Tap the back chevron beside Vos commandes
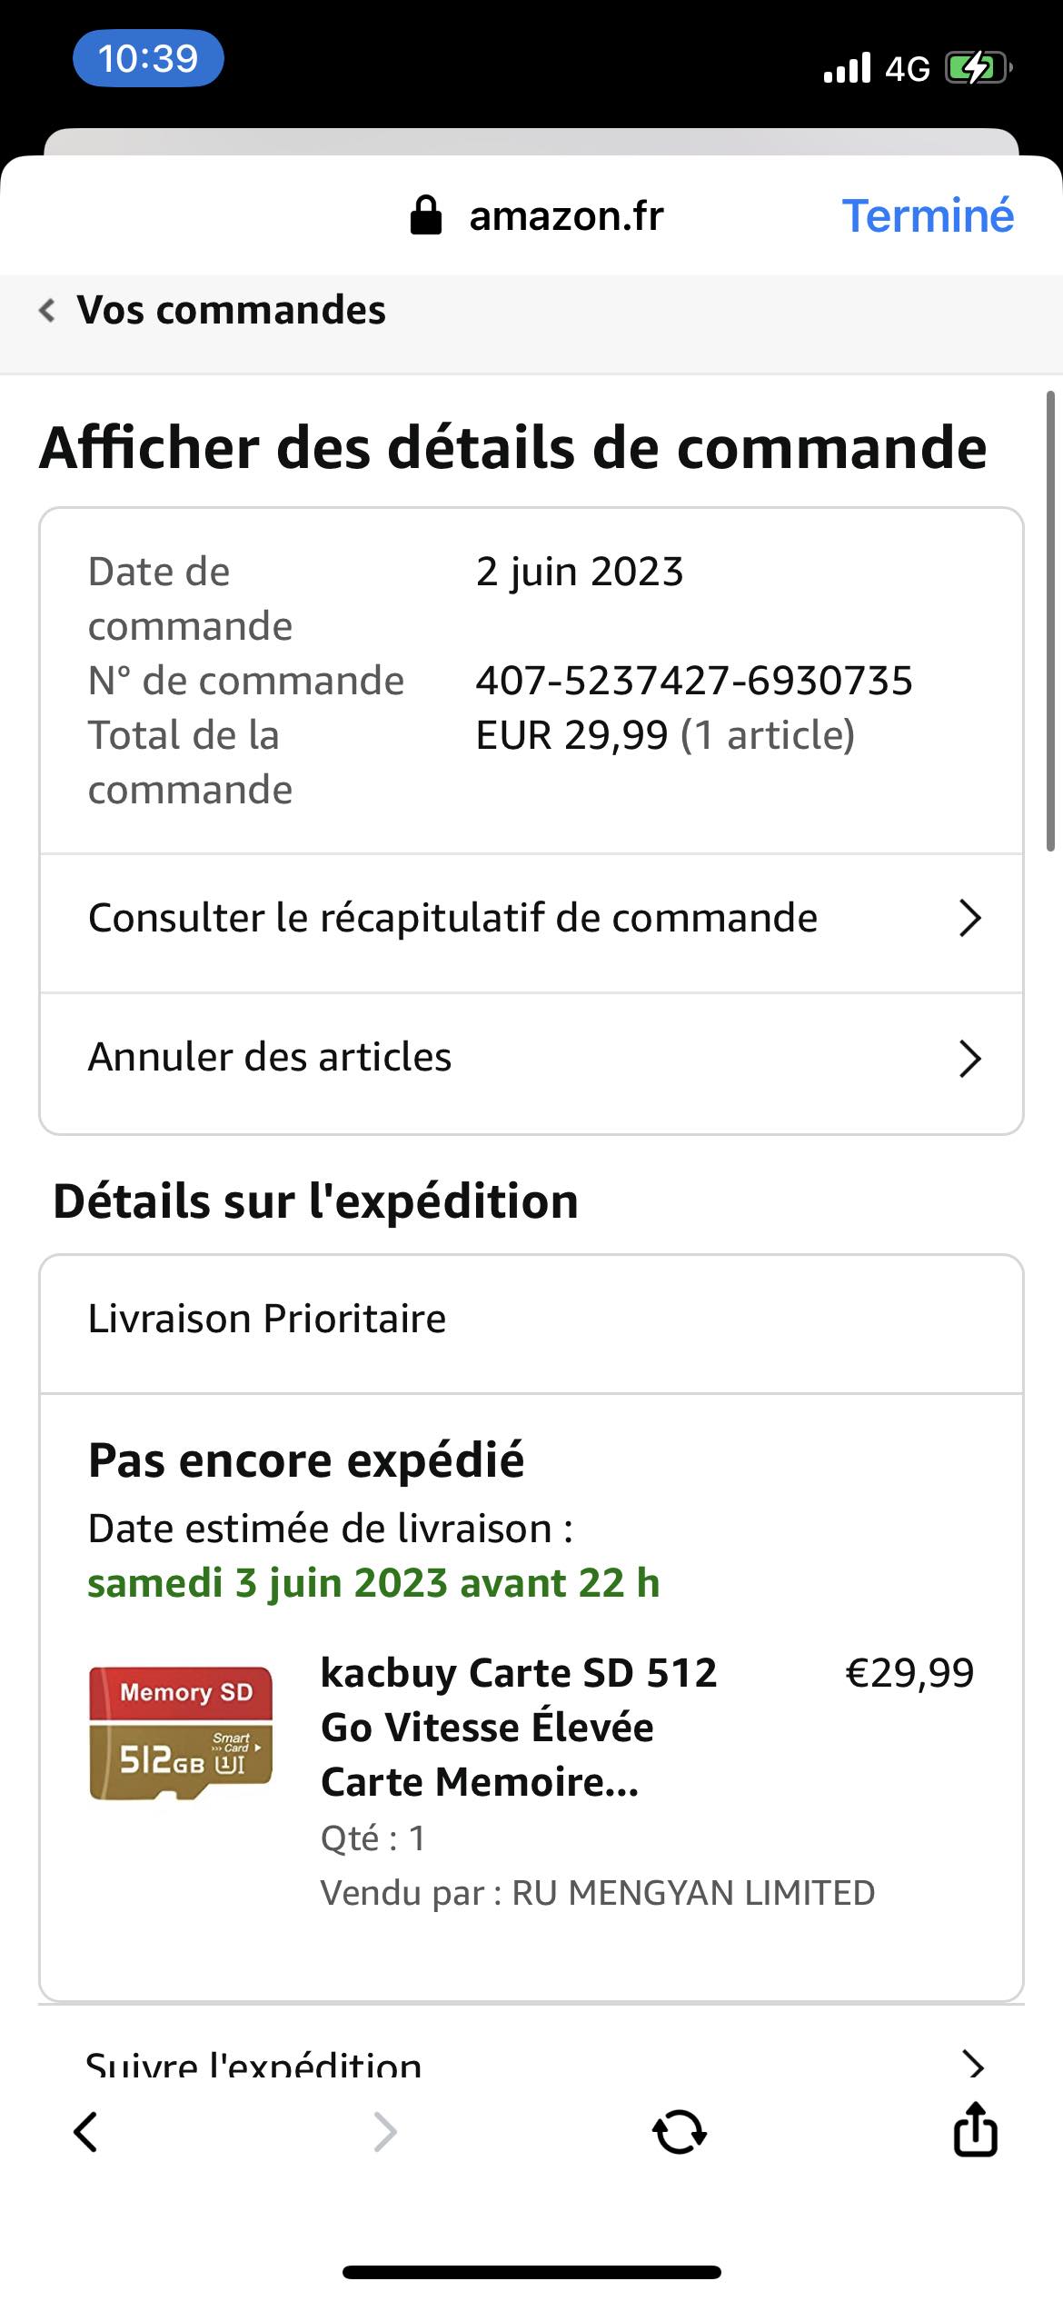This screenshot has height=2301, width=1063. point(47,311)
